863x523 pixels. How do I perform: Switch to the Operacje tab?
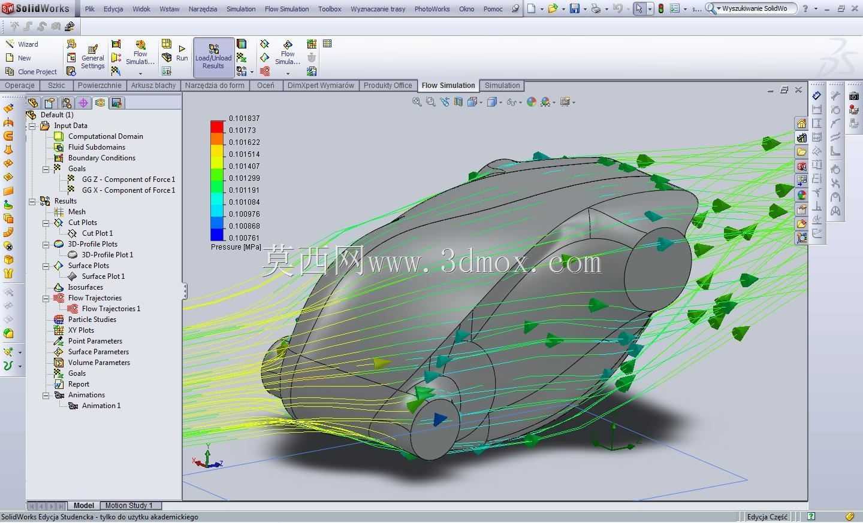point(20,86)
